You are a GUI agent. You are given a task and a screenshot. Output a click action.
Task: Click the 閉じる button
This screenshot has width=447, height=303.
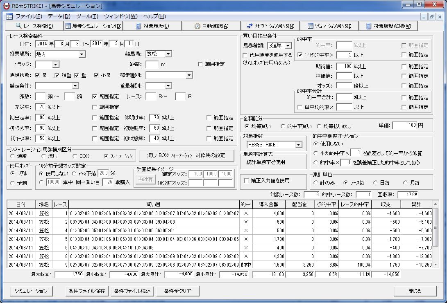pyautogui.click(x=415, y=291)
